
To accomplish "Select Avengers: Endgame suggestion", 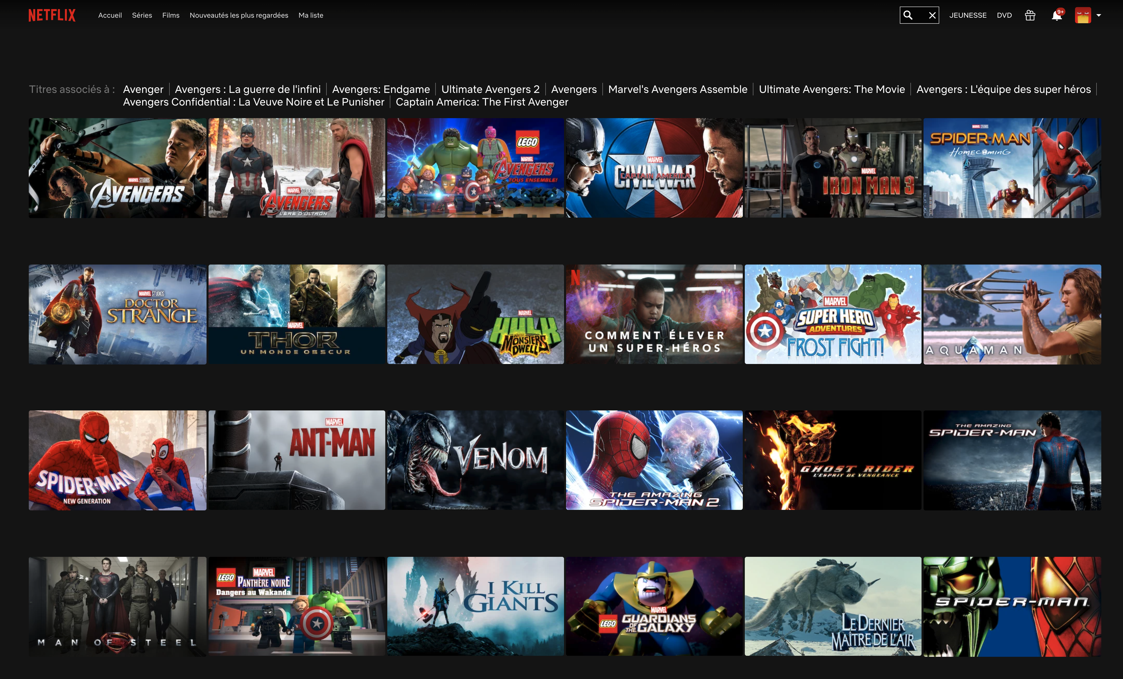I will (380, 89).
